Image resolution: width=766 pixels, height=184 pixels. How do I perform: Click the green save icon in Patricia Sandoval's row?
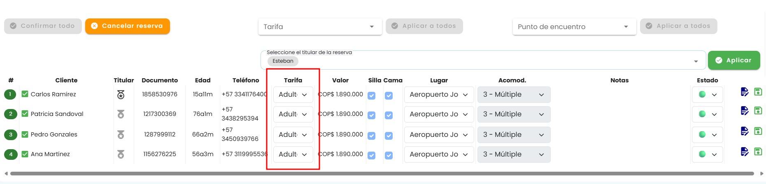point(758,111)
